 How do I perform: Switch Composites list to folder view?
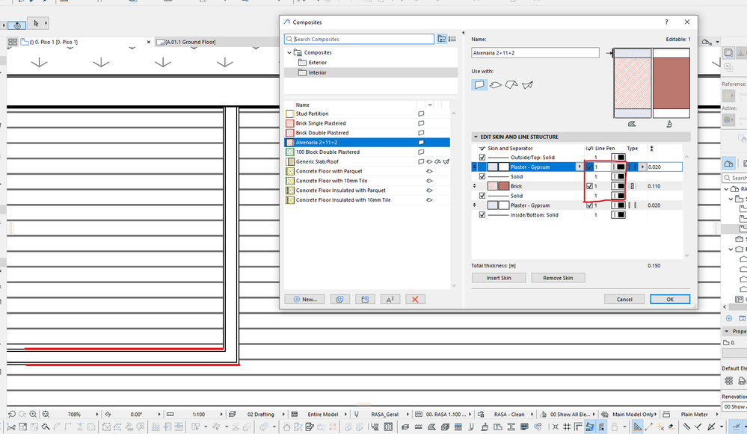coord(442,39)
